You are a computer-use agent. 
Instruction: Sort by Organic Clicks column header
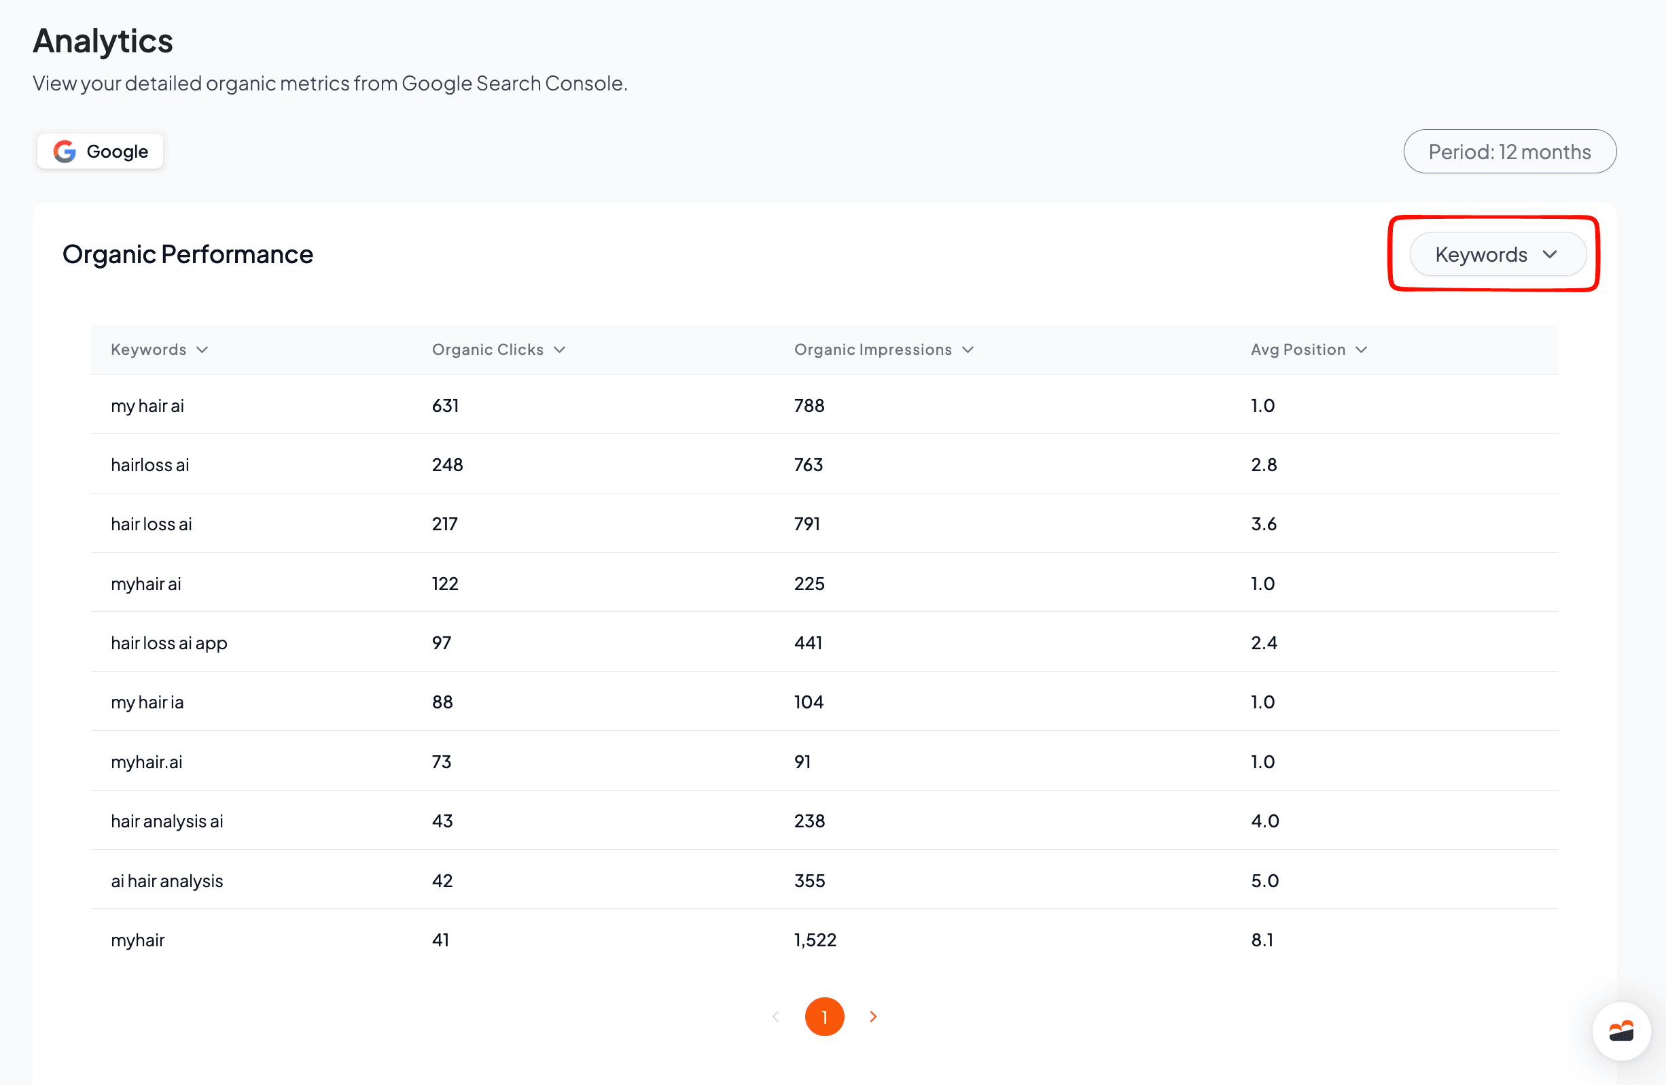(x=488, y=349)
